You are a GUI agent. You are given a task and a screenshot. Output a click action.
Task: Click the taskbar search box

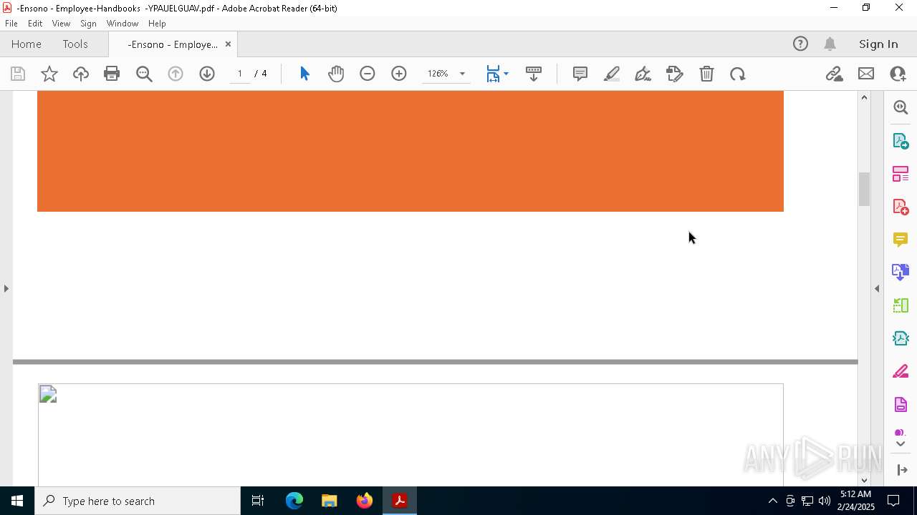pyautogui.click(x=138, y=501)
